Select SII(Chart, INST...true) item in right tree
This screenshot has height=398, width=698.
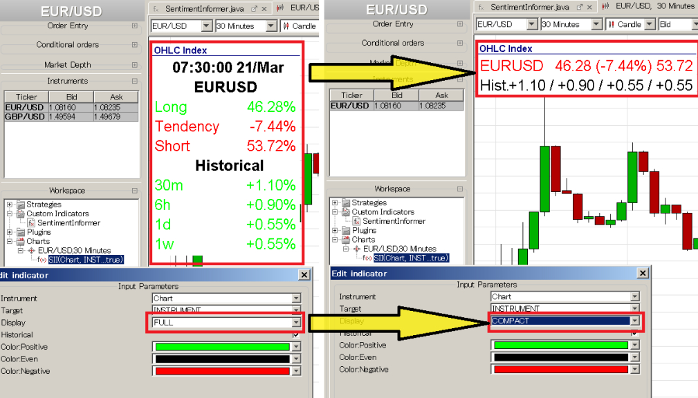point(412,258)
